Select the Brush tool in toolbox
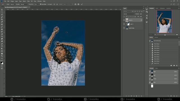Screen dimensions: 180x101 click(2, 27)
